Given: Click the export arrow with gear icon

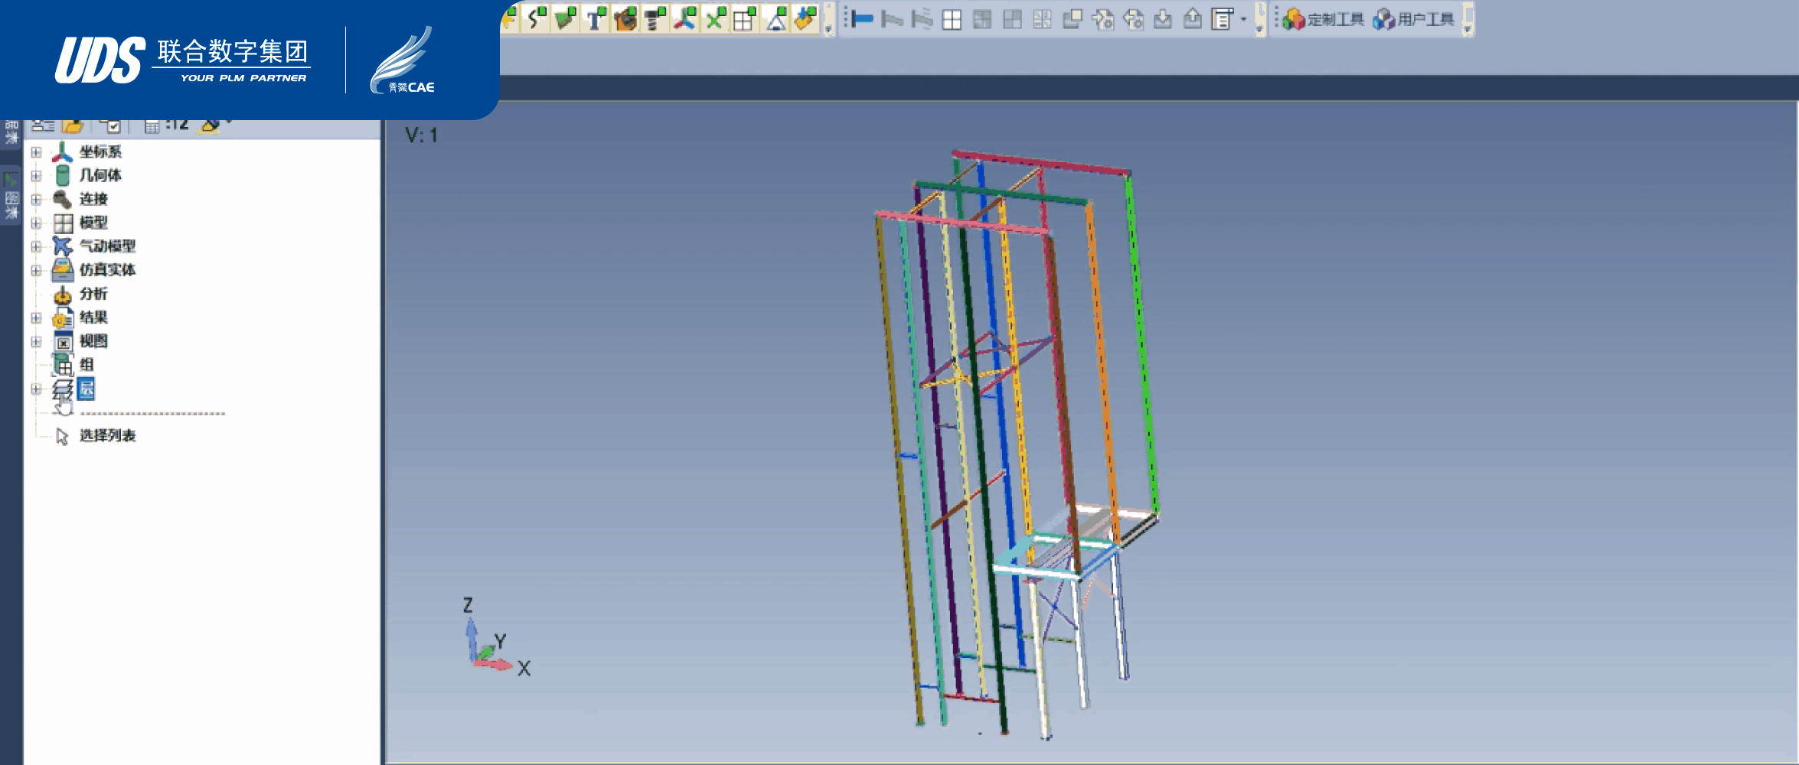Looking at the screenshot, I should 1133,20.
